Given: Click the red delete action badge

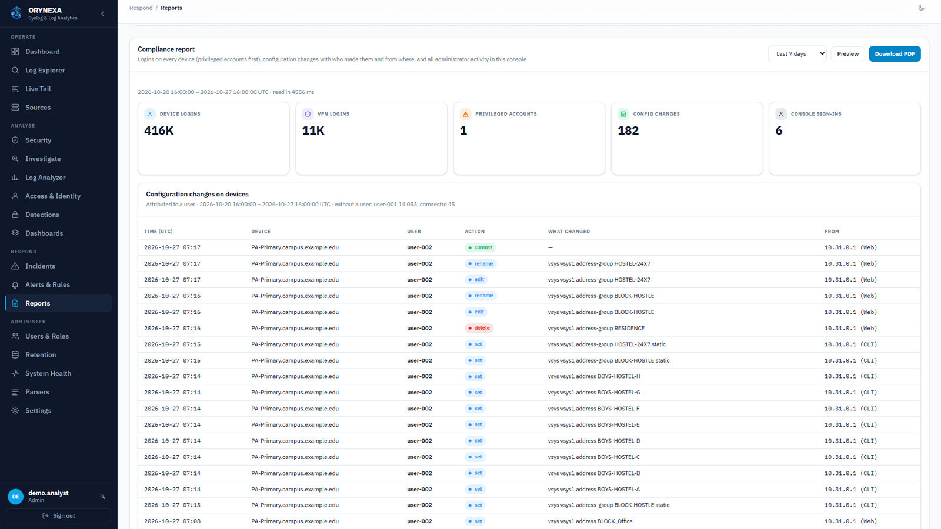Looking at the screenshot, I should (x=479, y=328).
